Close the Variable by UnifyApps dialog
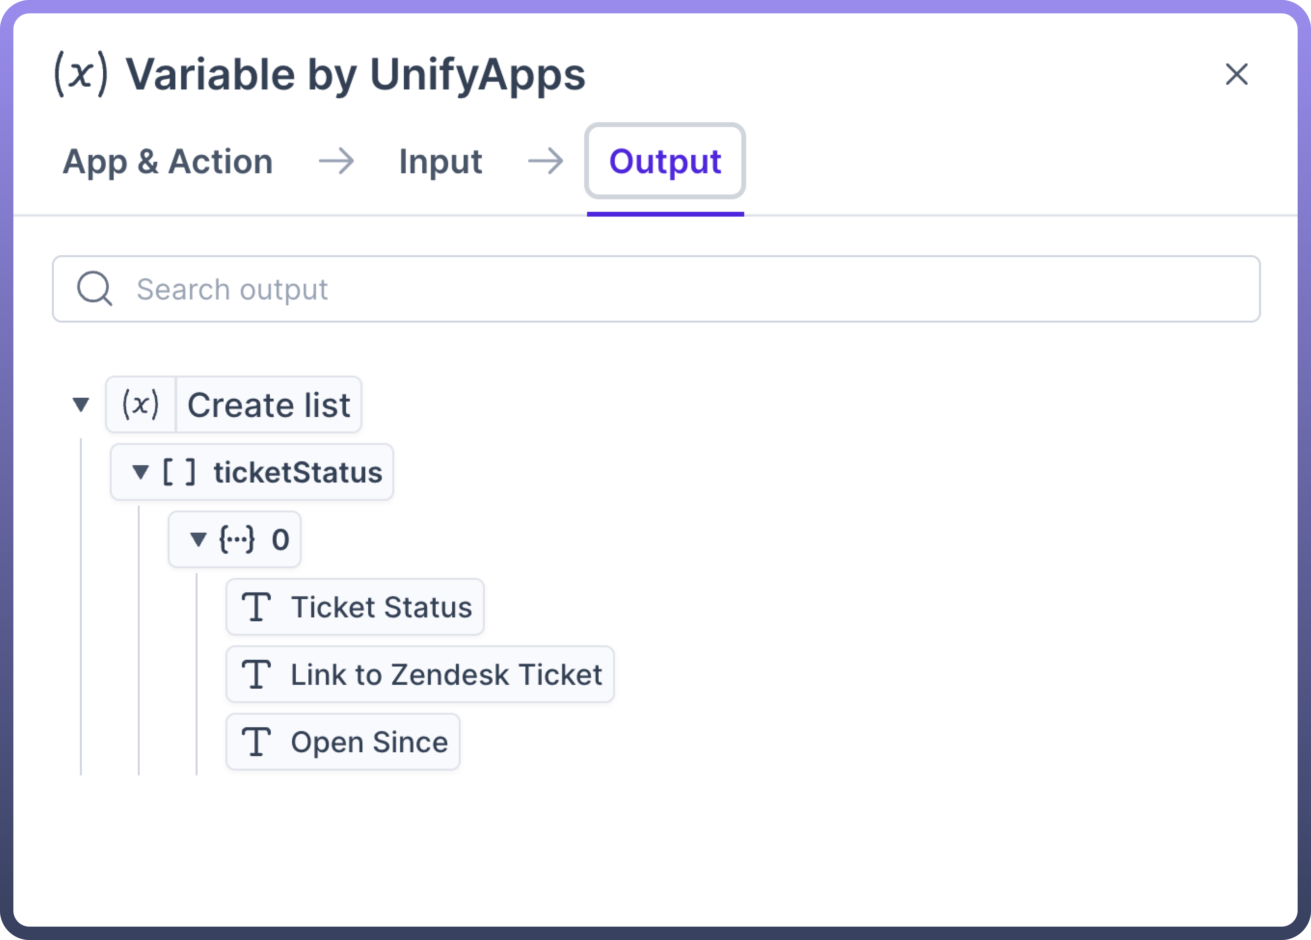The image size is (1311, 940). 1236,74
